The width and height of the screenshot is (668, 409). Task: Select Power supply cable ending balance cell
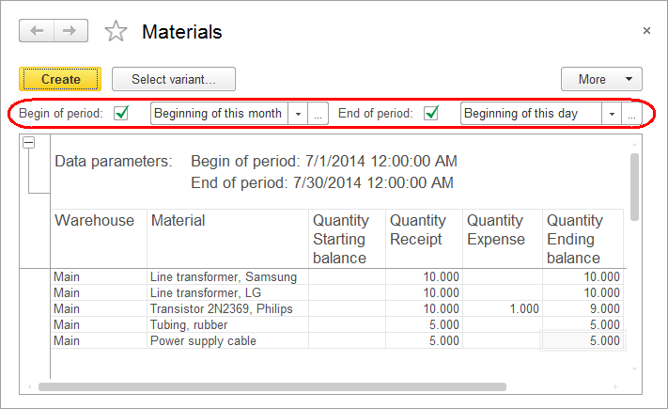(x=583, y=340)
